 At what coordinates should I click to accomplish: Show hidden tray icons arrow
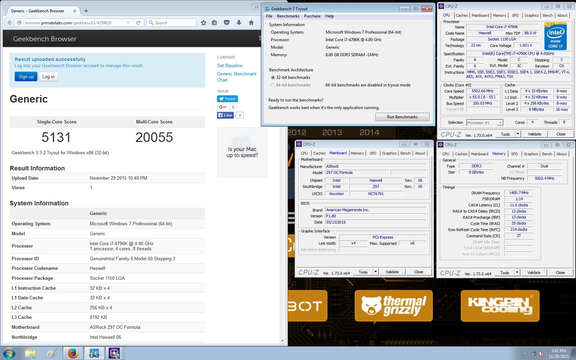(x=525, y=353)
